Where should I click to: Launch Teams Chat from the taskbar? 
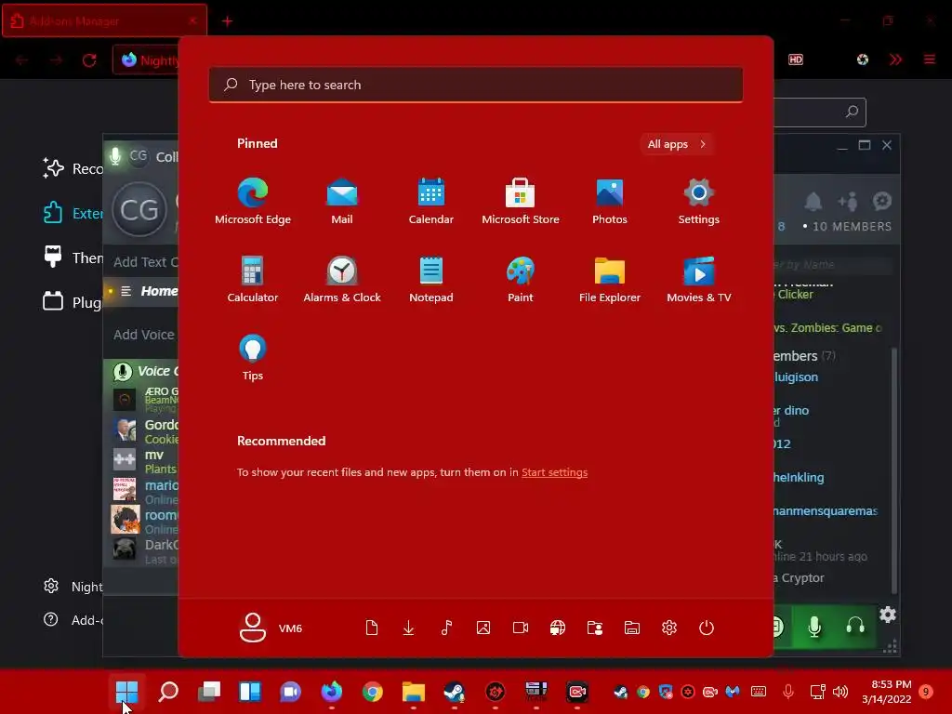pos(290,692)
